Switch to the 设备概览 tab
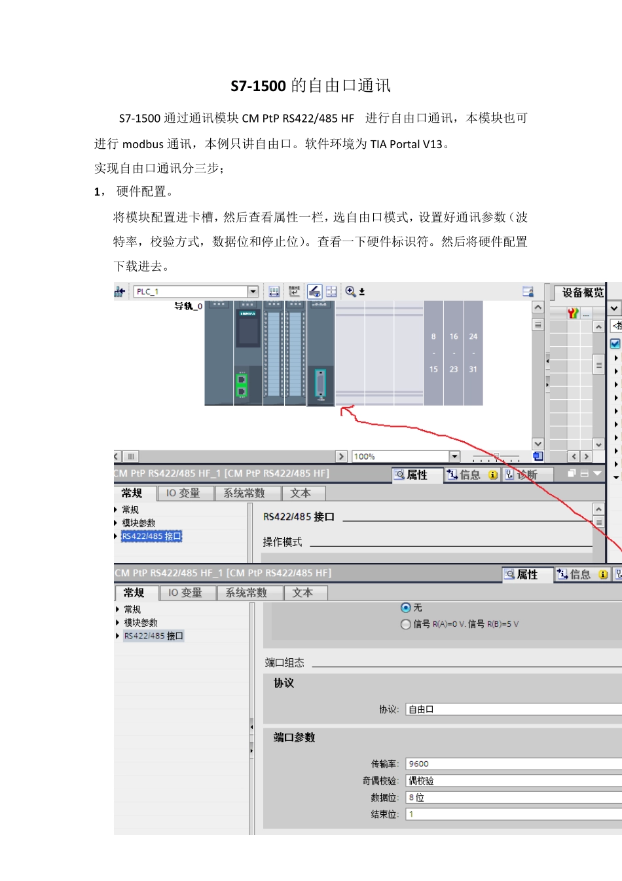 click(583, 293)
